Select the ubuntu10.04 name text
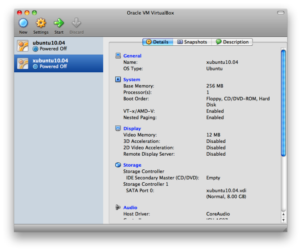This screenshot has height=251, width=301. tap(49, 43)
